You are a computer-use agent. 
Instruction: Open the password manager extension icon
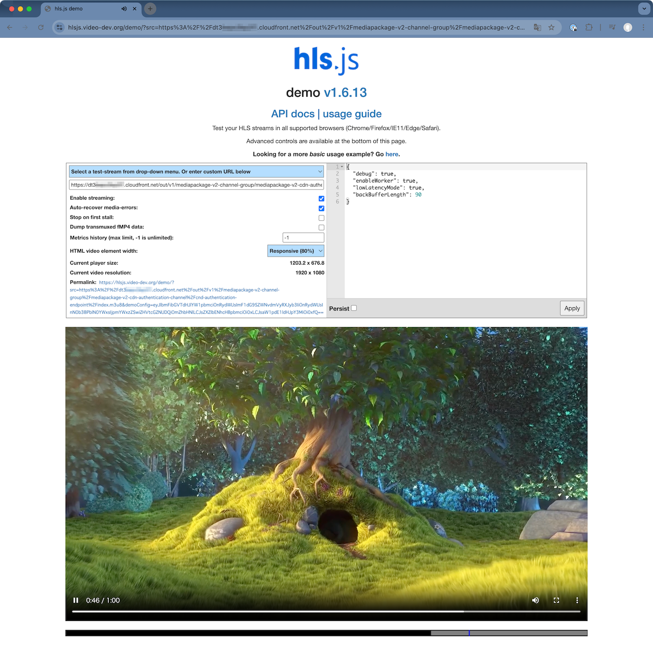573,27
